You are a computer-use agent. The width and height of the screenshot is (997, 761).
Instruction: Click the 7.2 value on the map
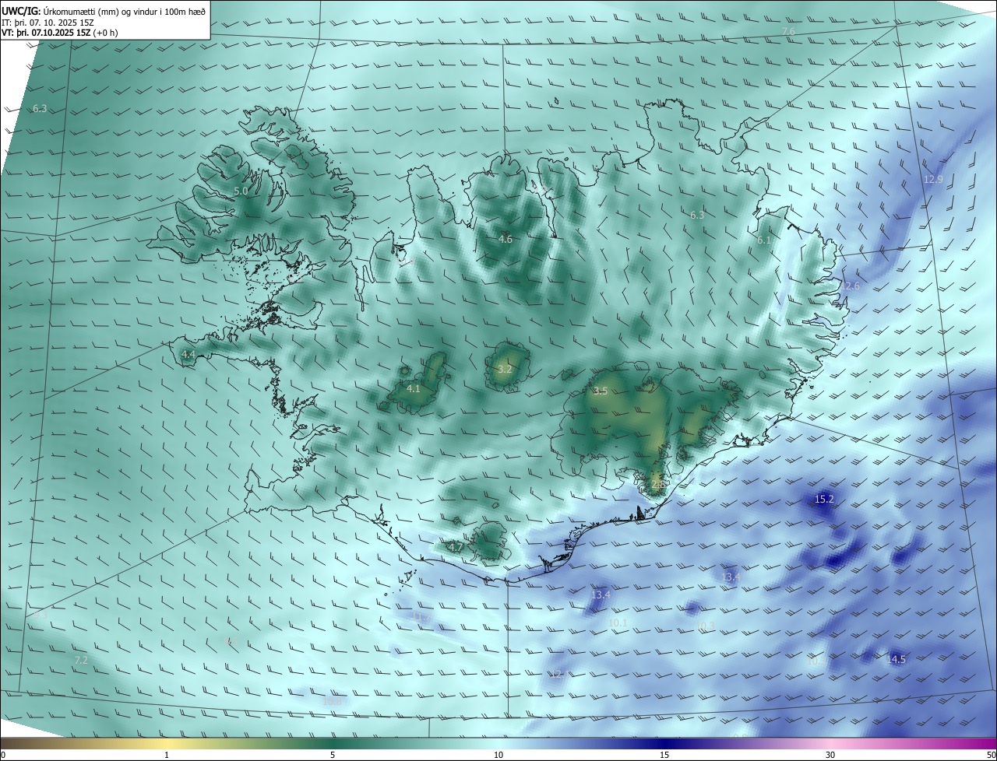pos(81,660)
